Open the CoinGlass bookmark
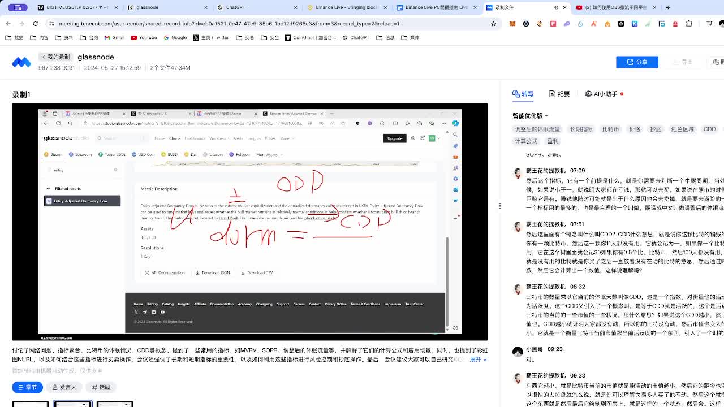The image size is (724, 407). [311, 37]
